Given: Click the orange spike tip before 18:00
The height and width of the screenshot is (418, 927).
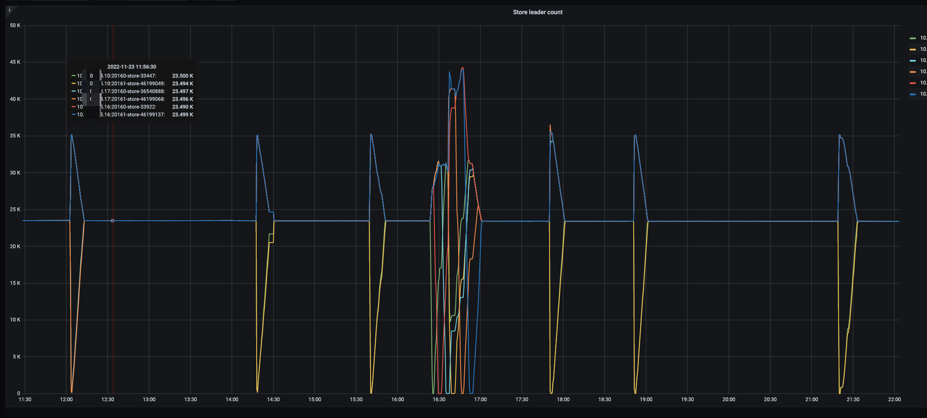Looking at the screenshot, I should [x=550, y=125].
